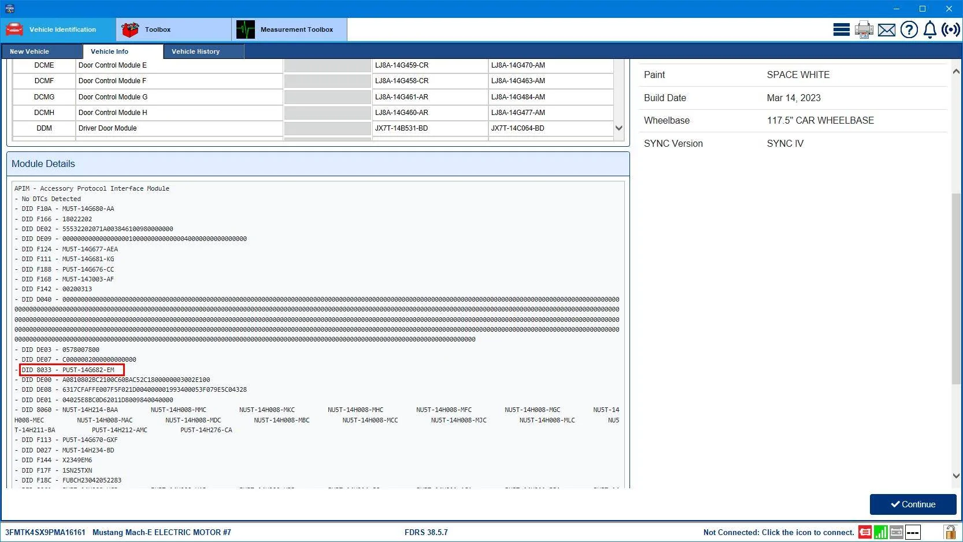This screenshot has height=542, width=963.
Task: Click part number JX7T-14B531-BD
Action: (x=401, y=128)
